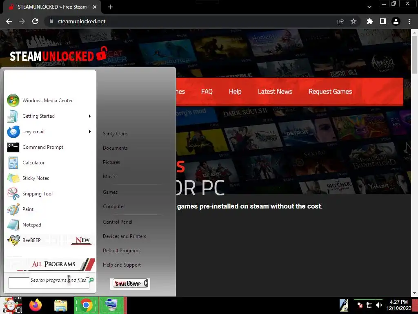Open the Chrome profile avatar
Screen dimensions: 418x314
[x=396, y=21]
